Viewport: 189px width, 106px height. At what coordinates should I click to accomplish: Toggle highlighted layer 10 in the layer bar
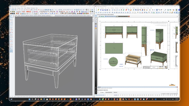click(115, 95)
